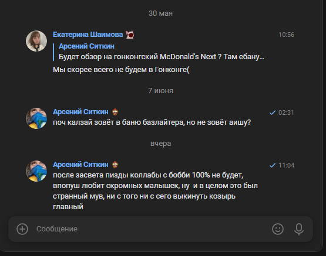Click the quoted text about гонконгский McDonald's Next
The image size is (326, 256).
click(162, 57)
